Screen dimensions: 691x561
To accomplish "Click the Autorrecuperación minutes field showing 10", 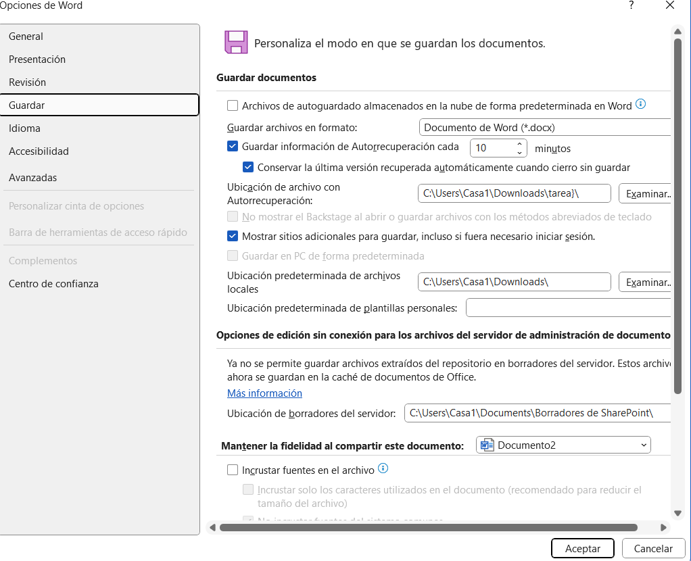I will pyautogui.click(x=493, y=148).
